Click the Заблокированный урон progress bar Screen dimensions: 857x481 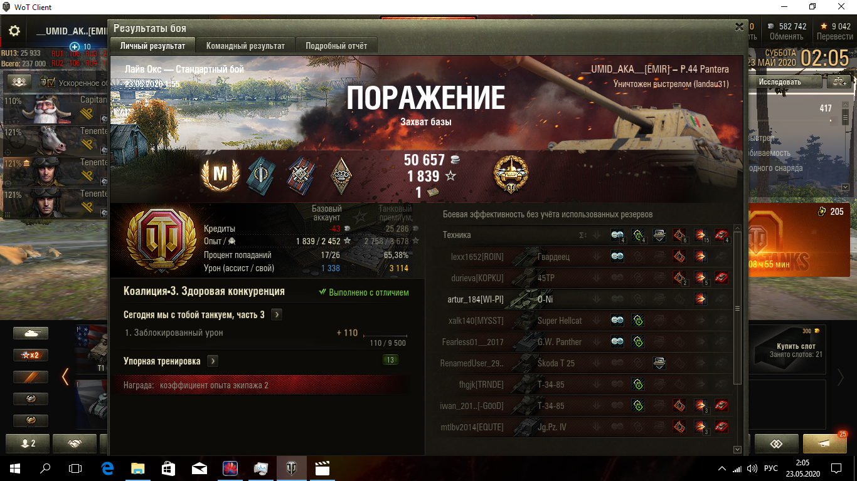coord(385,336)
